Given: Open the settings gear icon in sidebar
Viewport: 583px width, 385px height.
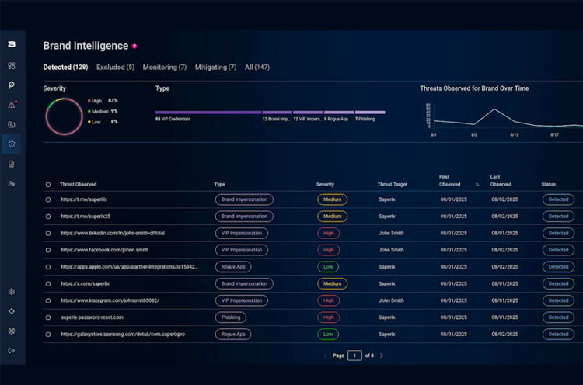Looking at the screenshot, I should [12, 292].
